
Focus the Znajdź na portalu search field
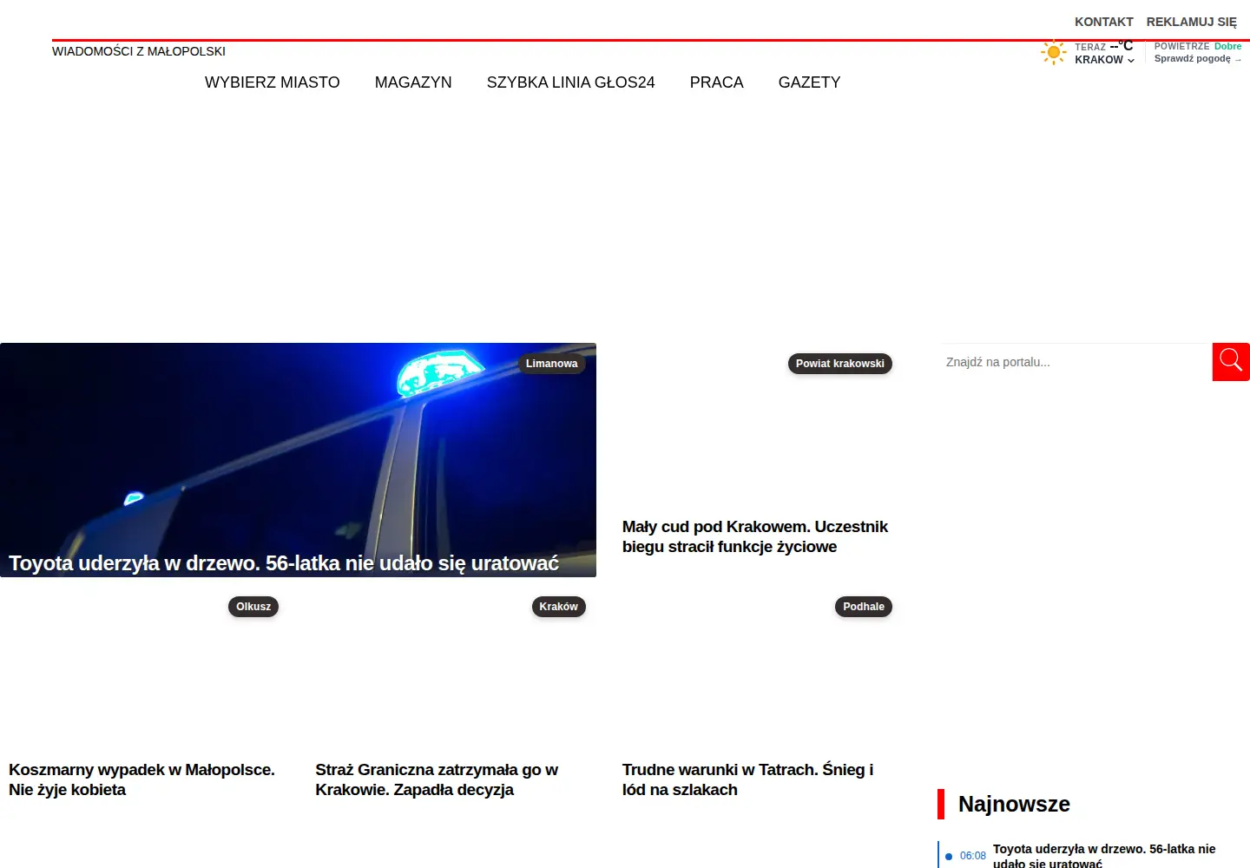[1076, 362]
